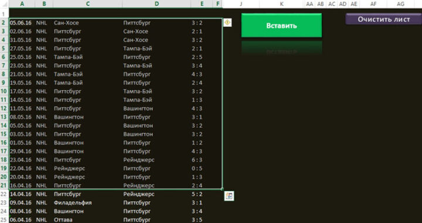Select column header B
This screenshot has width=422, height=223.
[x=44, y=4]
